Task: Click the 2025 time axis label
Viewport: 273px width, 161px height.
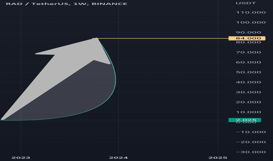Action: point(218,158)
